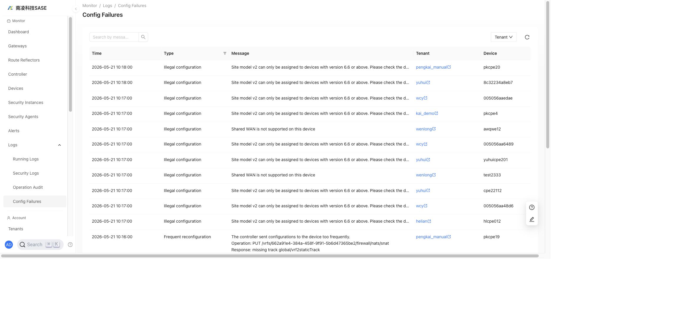Select Controller in sidebar
681x316 pixels.
click(18, 74)
